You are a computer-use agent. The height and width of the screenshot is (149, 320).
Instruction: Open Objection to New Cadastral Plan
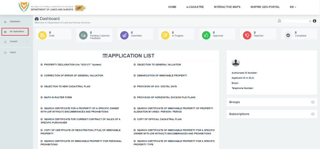(x=67, y=87)
